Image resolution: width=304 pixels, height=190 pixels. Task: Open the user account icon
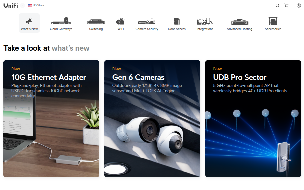[x=299, y=5]
